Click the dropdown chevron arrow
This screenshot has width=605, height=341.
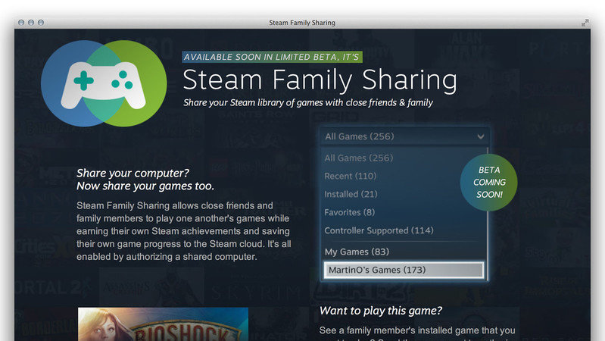[480, 136]
